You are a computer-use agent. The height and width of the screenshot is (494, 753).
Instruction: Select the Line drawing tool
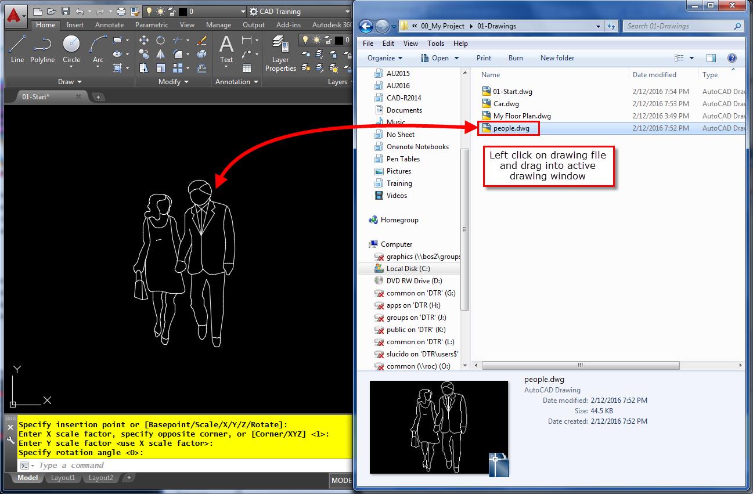click(17, 49)
